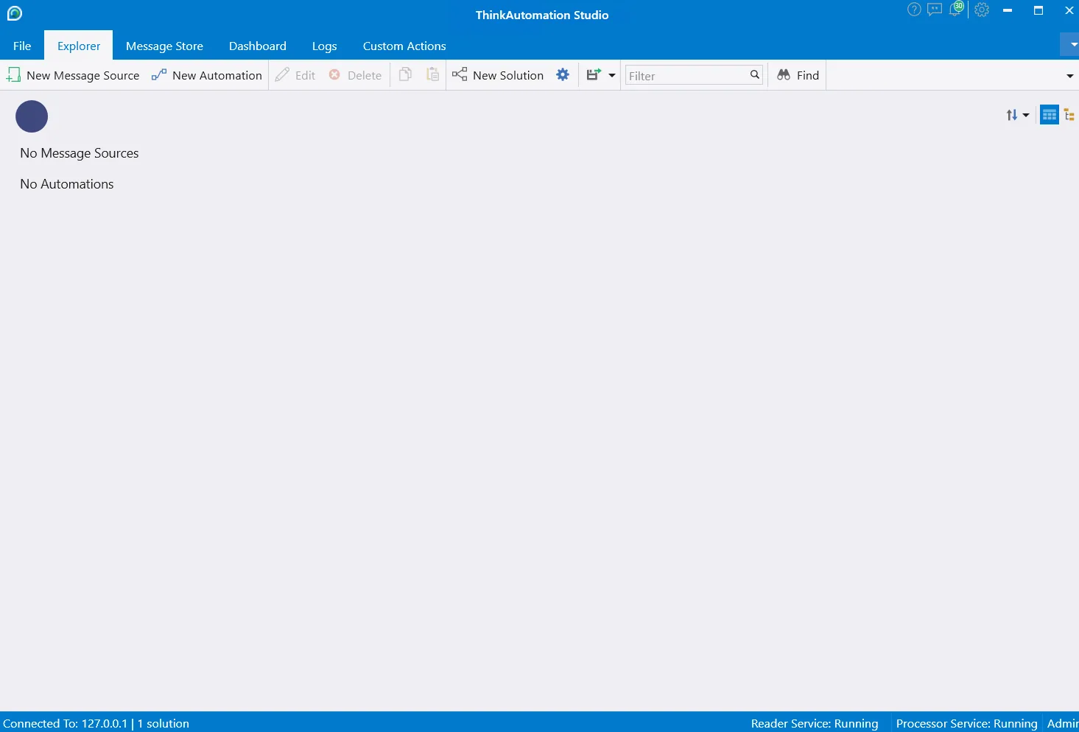The height and width of the screenshot is (732, 1079).
Task: Click the copy icon in the toolbar
Action: point(405,74)
